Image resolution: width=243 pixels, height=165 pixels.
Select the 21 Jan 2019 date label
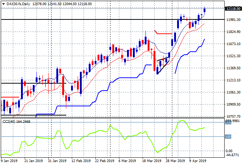click(x=34, y=161)
